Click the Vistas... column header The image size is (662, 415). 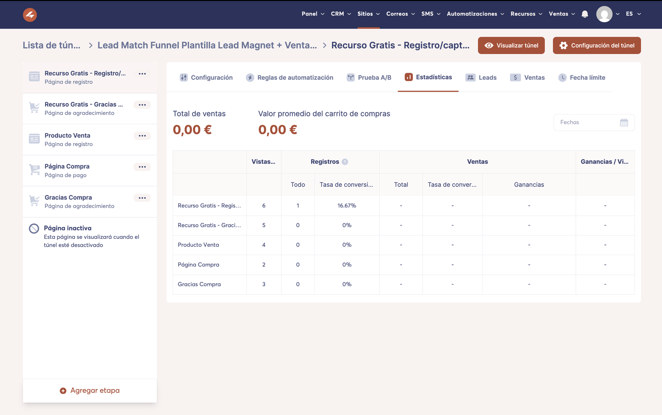click(263, 162)
